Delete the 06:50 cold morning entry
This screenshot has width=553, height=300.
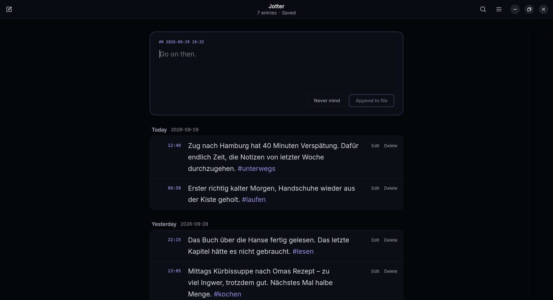pyautogui.click(x=391, y=188)
